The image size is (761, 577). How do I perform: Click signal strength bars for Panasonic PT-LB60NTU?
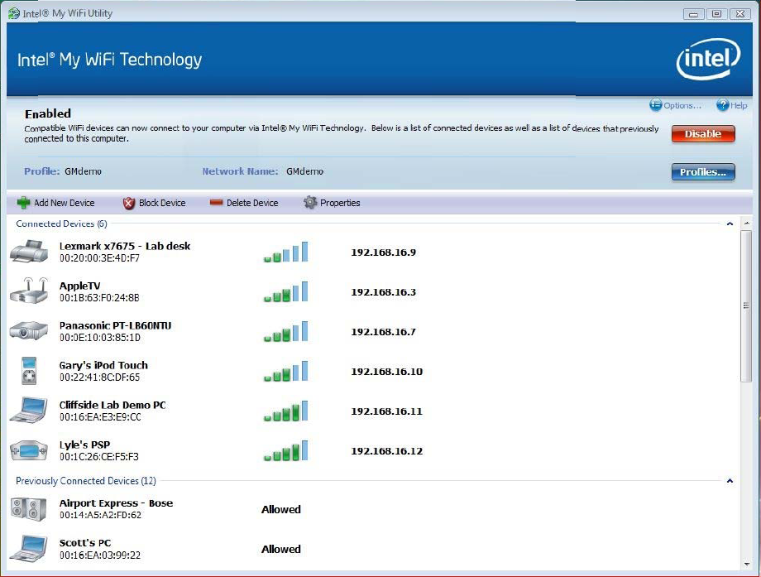pos(286,331)
